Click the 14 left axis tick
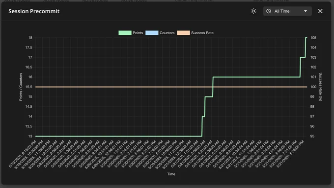The image size is (334, 188). pos(30,117)
